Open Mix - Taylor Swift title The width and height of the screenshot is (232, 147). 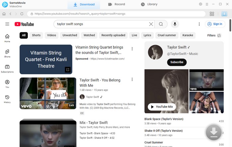click(x=93, y=122)
